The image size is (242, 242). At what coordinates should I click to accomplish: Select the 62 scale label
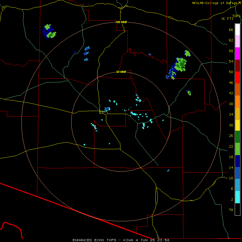click(x=231, y=40)
